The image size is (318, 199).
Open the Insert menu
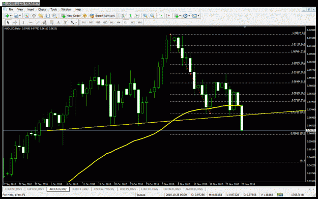31,9
